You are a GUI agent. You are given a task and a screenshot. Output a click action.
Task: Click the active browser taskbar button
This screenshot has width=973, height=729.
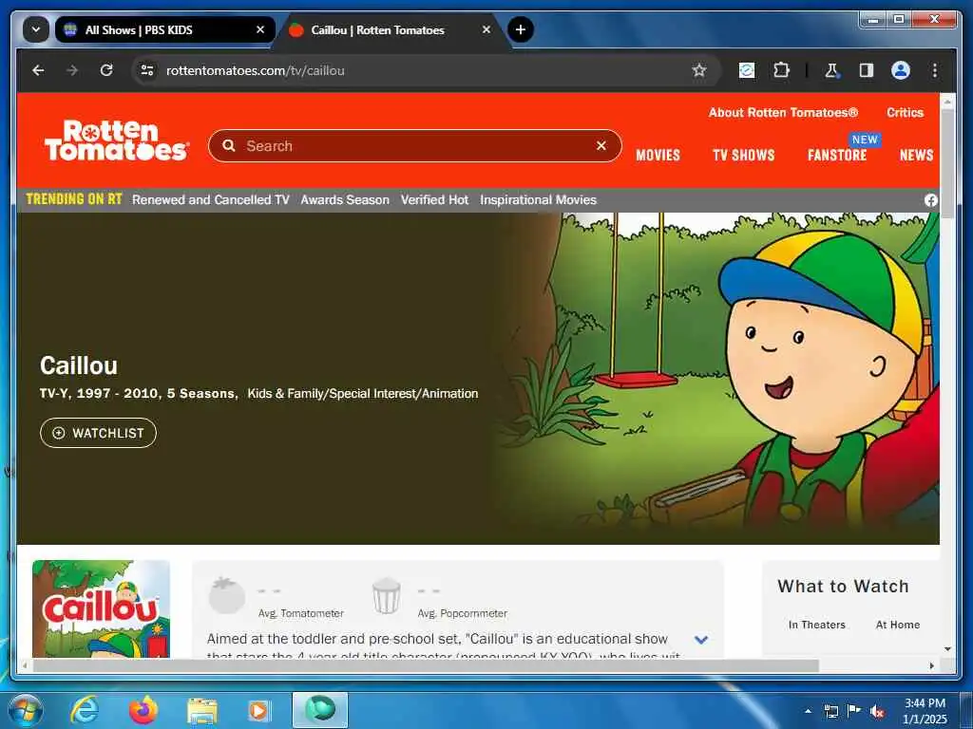pyautogui.click(x=320, y=710)
